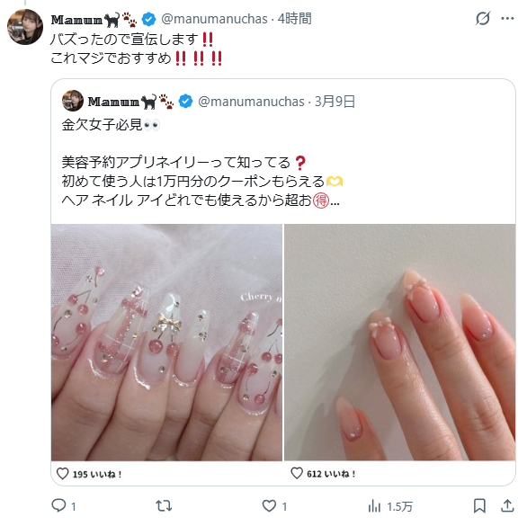527x526 pixels.
Task: Expand truncated quoted text at ellipsis
Action: [335, 201]
